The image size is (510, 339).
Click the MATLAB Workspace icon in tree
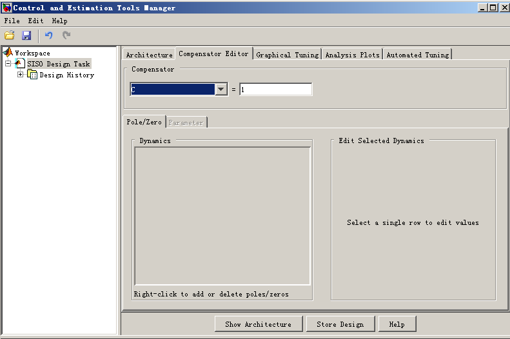[8, 52]
